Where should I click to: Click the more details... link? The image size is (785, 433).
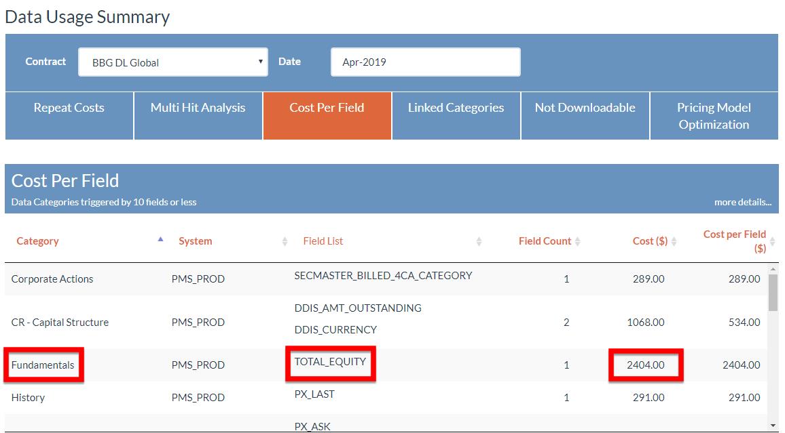[742, 202]
